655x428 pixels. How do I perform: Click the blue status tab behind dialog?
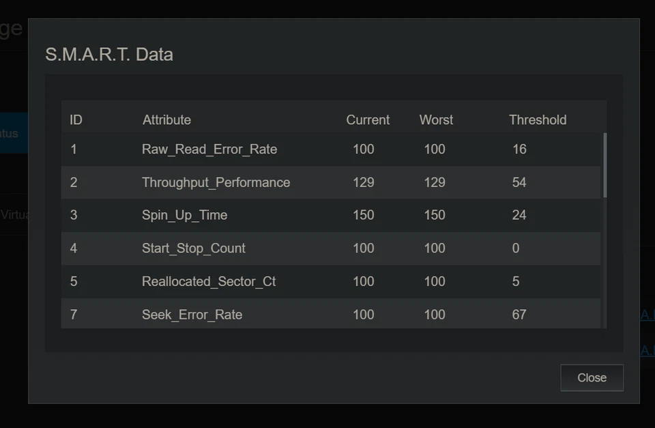[x=14, y=133]
